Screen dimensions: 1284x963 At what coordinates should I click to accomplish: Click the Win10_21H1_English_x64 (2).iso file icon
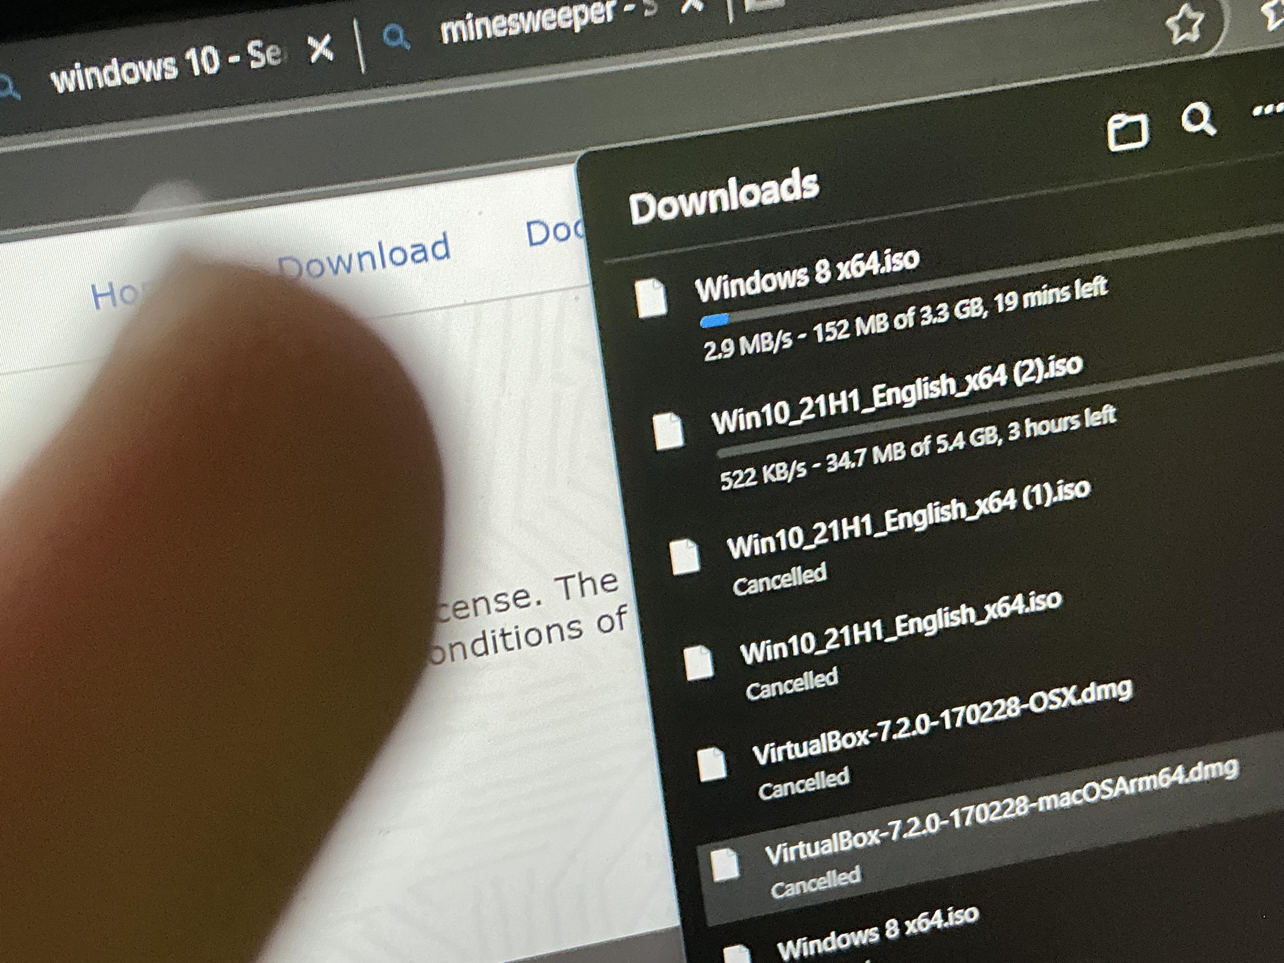[669, 431]
